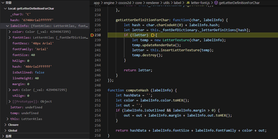This screenshot has width=278, height=139.
Task: Select the isOutlined: false row
Action: (x=45, y=72)
